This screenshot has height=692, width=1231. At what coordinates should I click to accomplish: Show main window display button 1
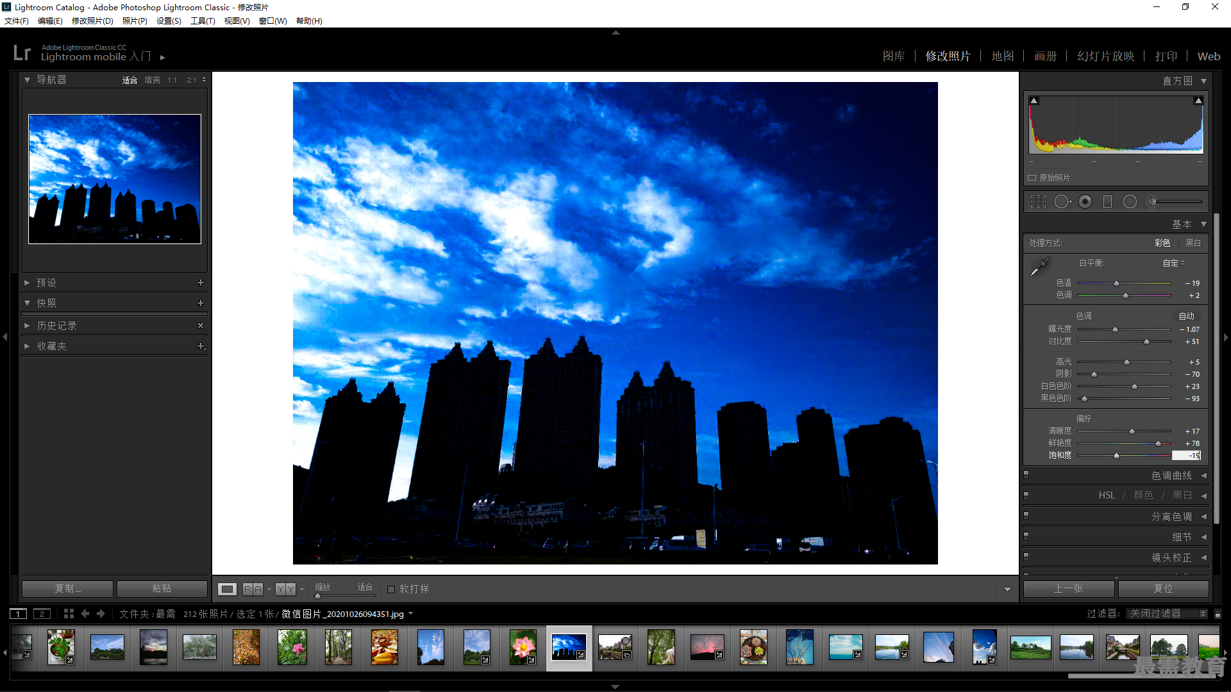point(19,614)
